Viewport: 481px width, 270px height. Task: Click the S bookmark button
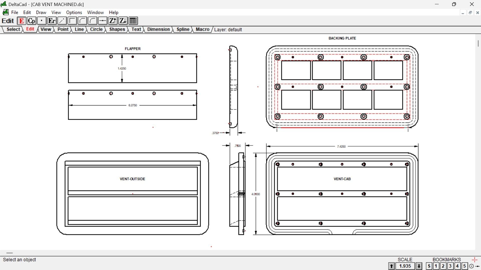pos(429,266)
